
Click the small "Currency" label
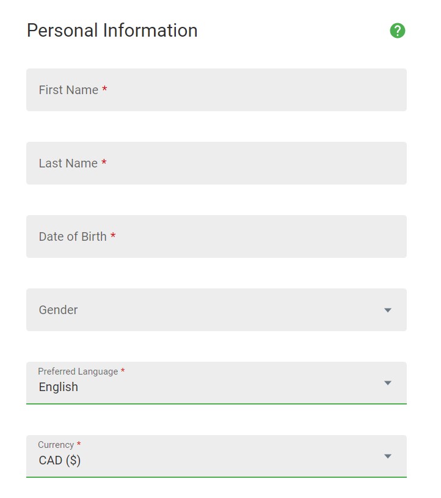[56, 445]
